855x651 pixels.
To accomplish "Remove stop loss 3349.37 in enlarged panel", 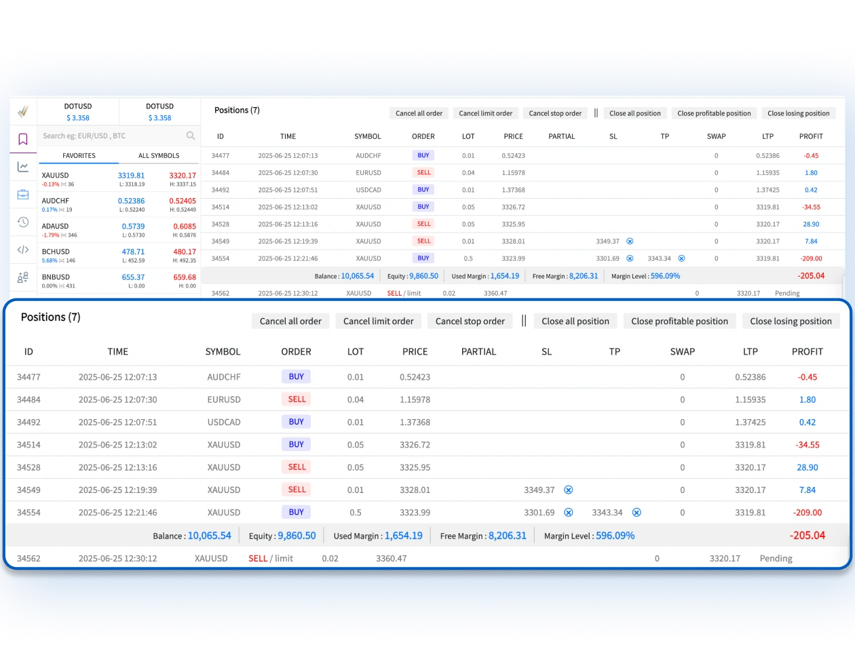I will pyautogui.click(x=569, y=490).
